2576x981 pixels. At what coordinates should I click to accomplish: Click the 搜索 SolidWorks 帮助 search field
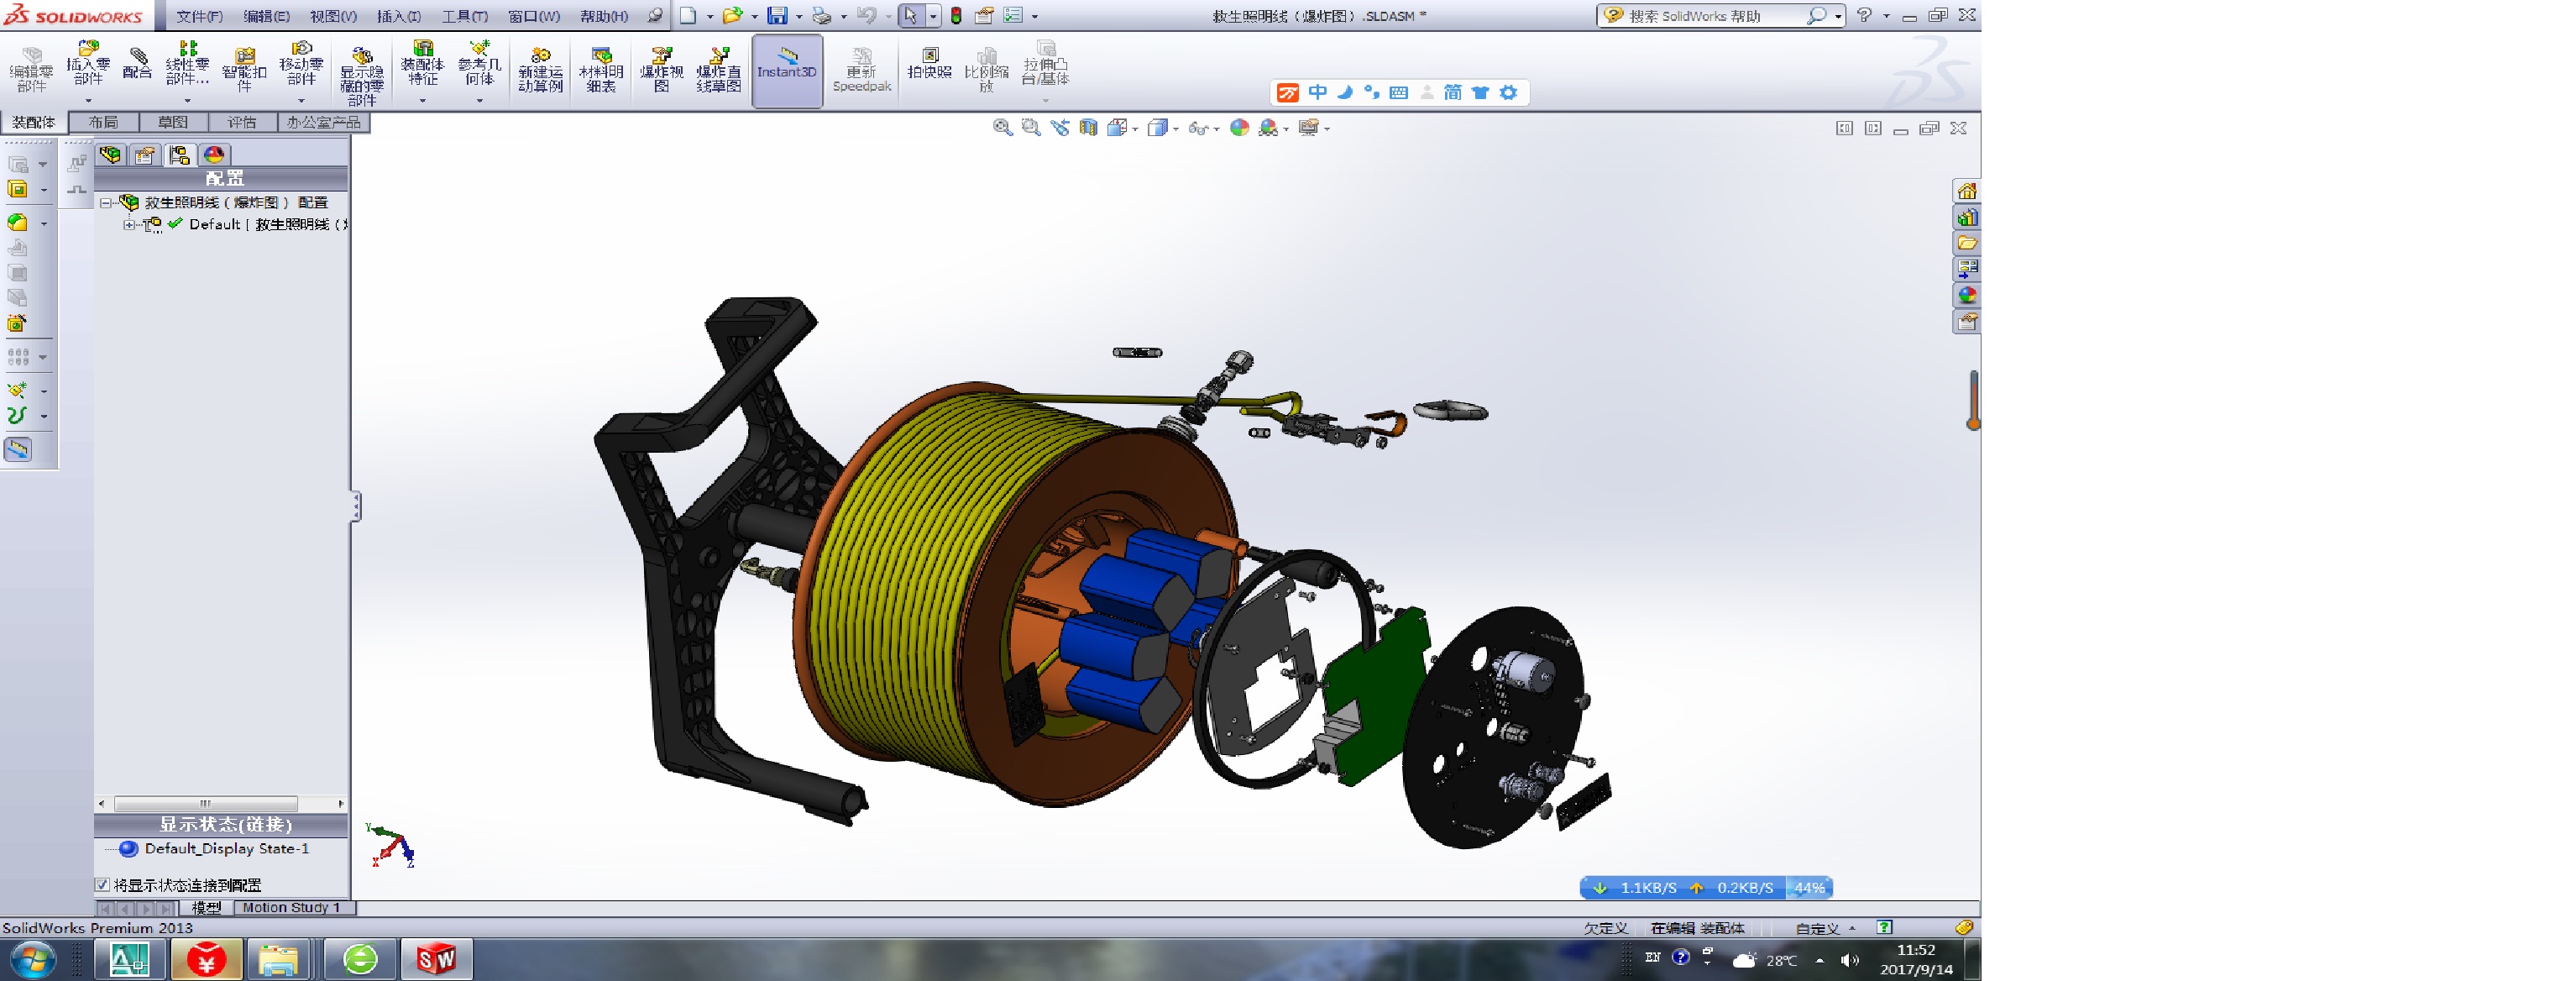pos(1716,16)
